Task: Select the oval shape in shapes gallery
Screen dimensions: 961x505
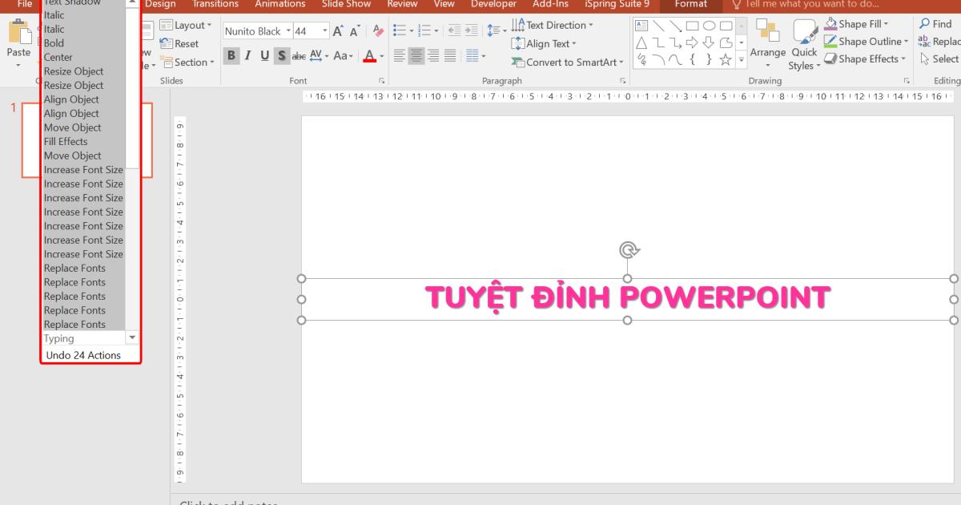Action: tap(709, 26)
